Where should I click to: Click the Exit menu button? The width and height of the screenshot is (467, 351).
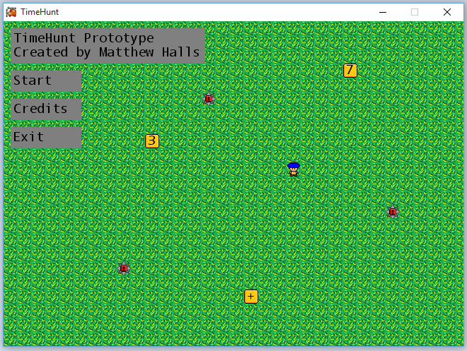[46, 138]
